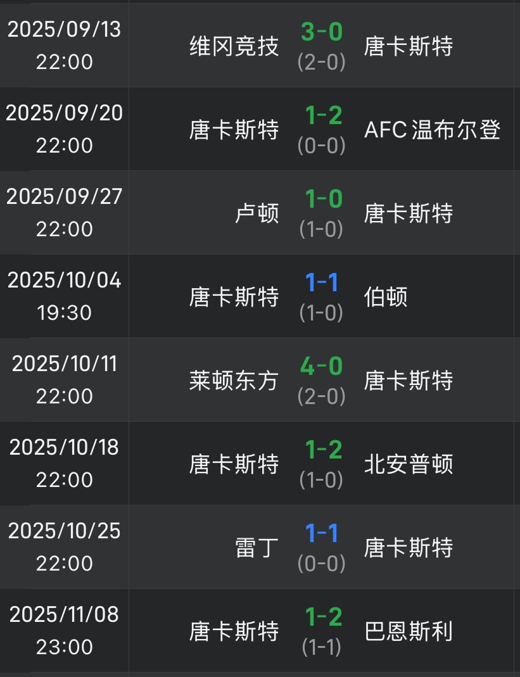The height and width of the screenshot is (677, 520).
Task: Click the 2025/09/20 match date
Action: (64, 113)
